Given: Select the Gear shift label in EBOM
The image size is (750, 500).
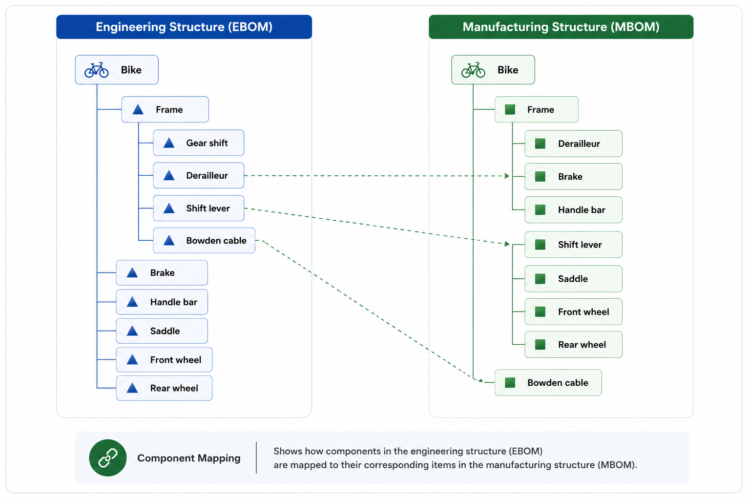Looking at the screenshot, I should pyautogui.click(x=207, y=143).
